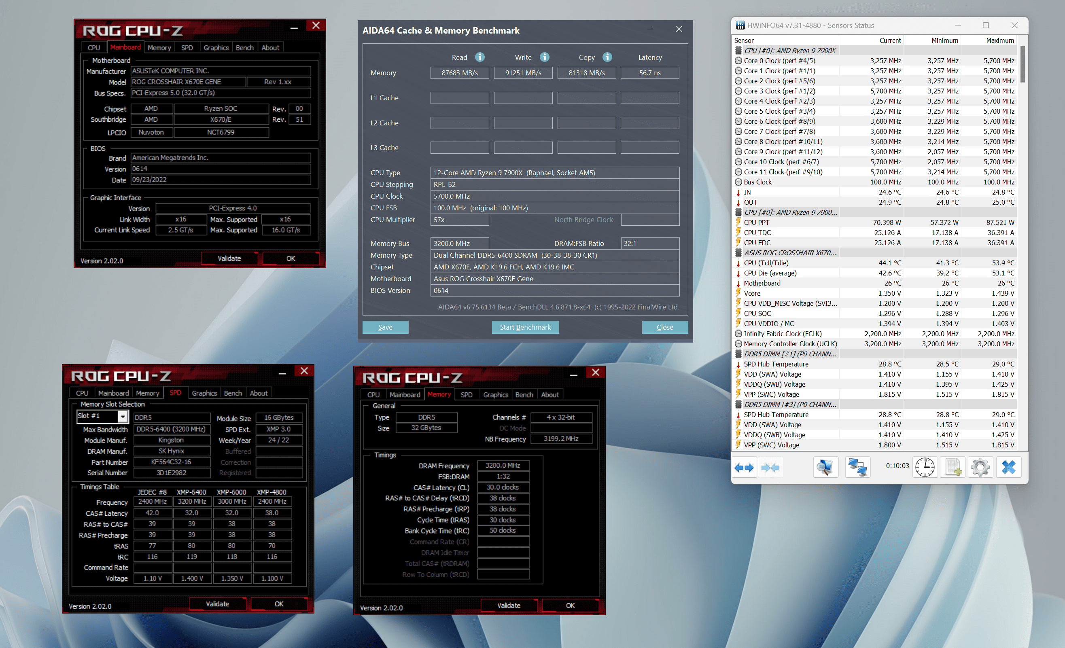Click the Read info icon in AIDA64
Image resolution: width=1065 pixels, height=648 pixels.
[x=479, y=57]
